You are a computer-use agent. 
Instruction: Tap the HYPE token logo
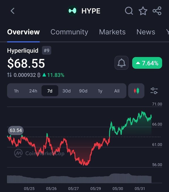pos(72,11)
